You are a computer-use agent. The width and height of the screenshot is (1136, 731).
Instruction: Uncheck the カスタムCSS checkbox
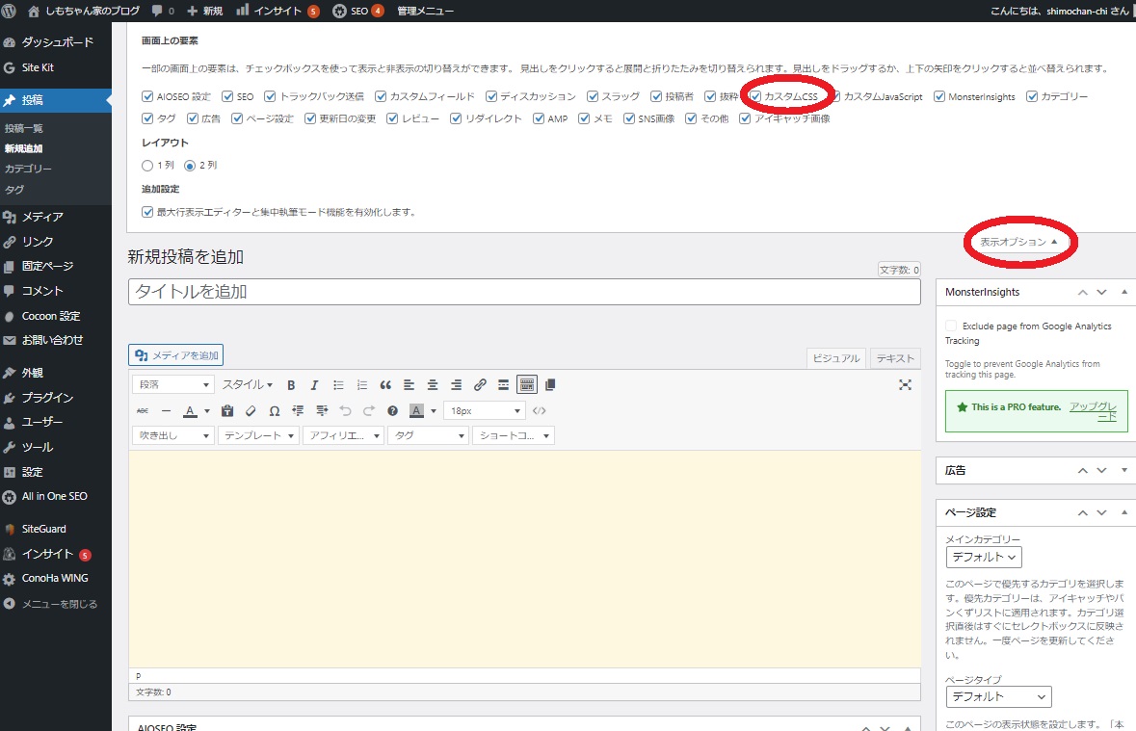[x=755, y=96]
